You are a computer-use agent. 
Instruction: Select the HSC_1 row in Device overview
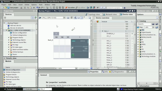tap(113, 41)
